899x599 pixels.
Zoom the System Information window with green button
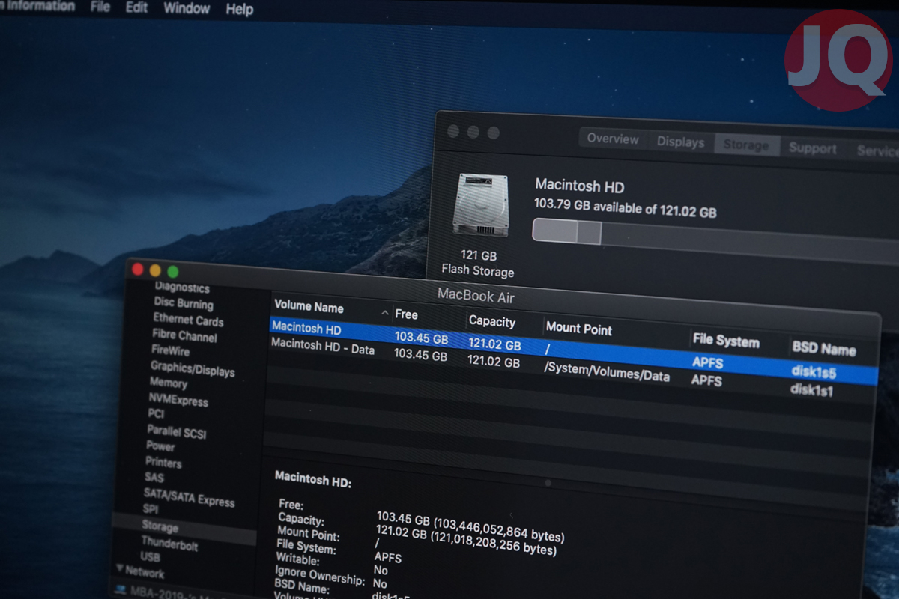pos(173,271)
